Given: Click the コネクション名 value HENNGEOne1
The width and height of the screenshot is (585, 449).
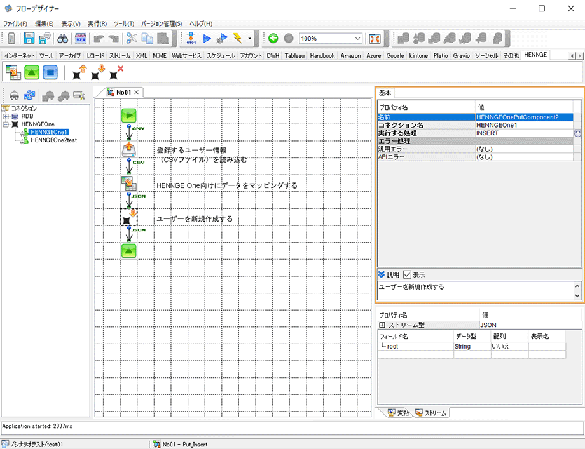Looking at the screenshot, I should coord(525,125).
